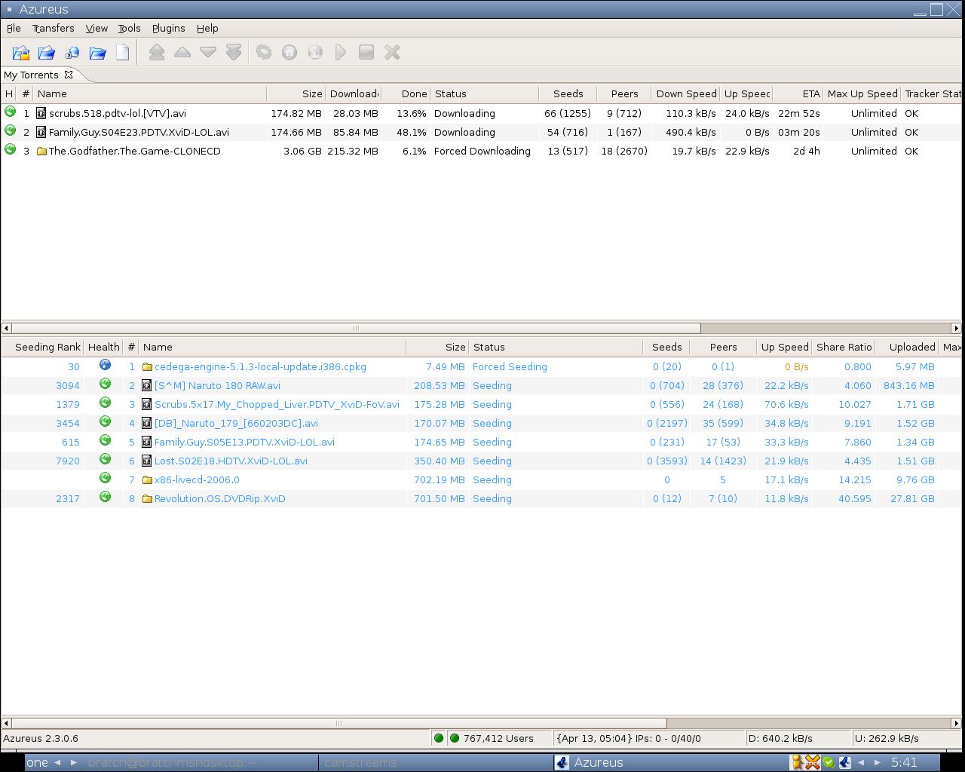Open the View menu

[96, 28]
